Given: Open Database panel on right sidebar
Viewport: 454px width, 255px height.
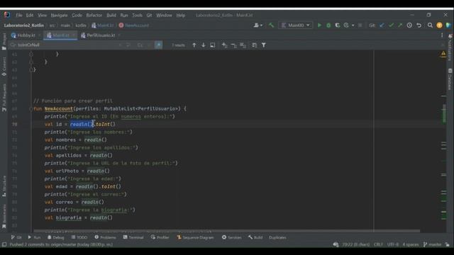Looking at the screenshot, I should pyautogui.click(x=450, y=79).
